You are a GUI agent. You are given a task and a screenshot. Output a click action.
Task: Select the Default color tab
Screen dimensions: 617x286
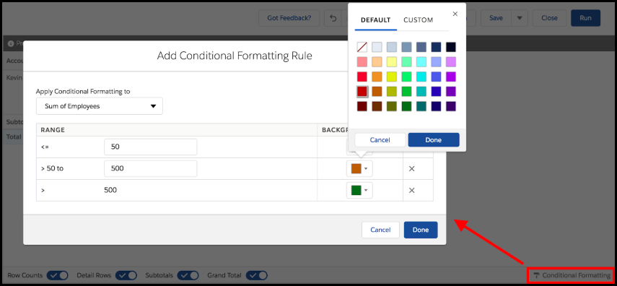click(x=376, y=20)
